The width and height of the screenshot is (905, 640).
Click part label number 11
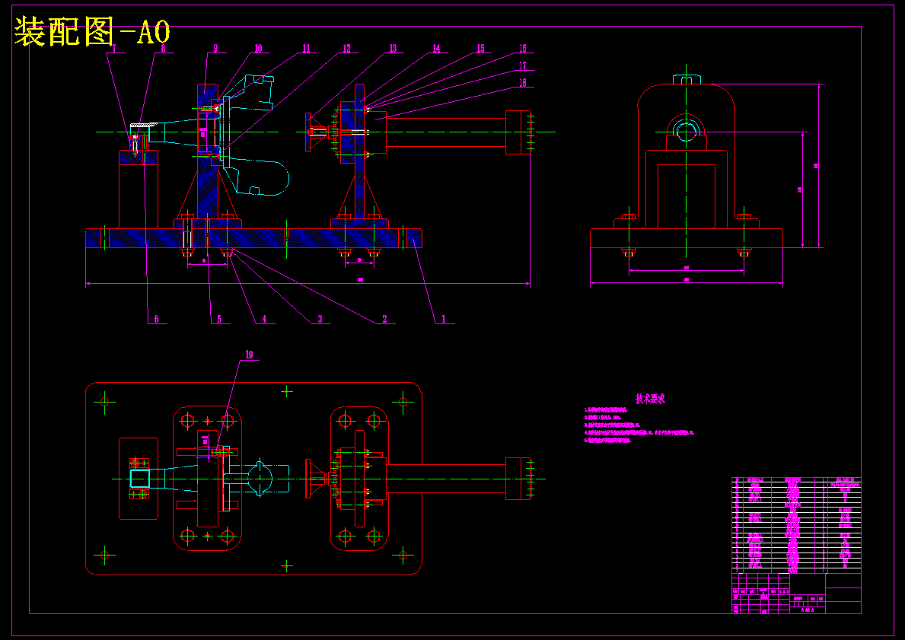pyautogui.click(x=306, y=49)
